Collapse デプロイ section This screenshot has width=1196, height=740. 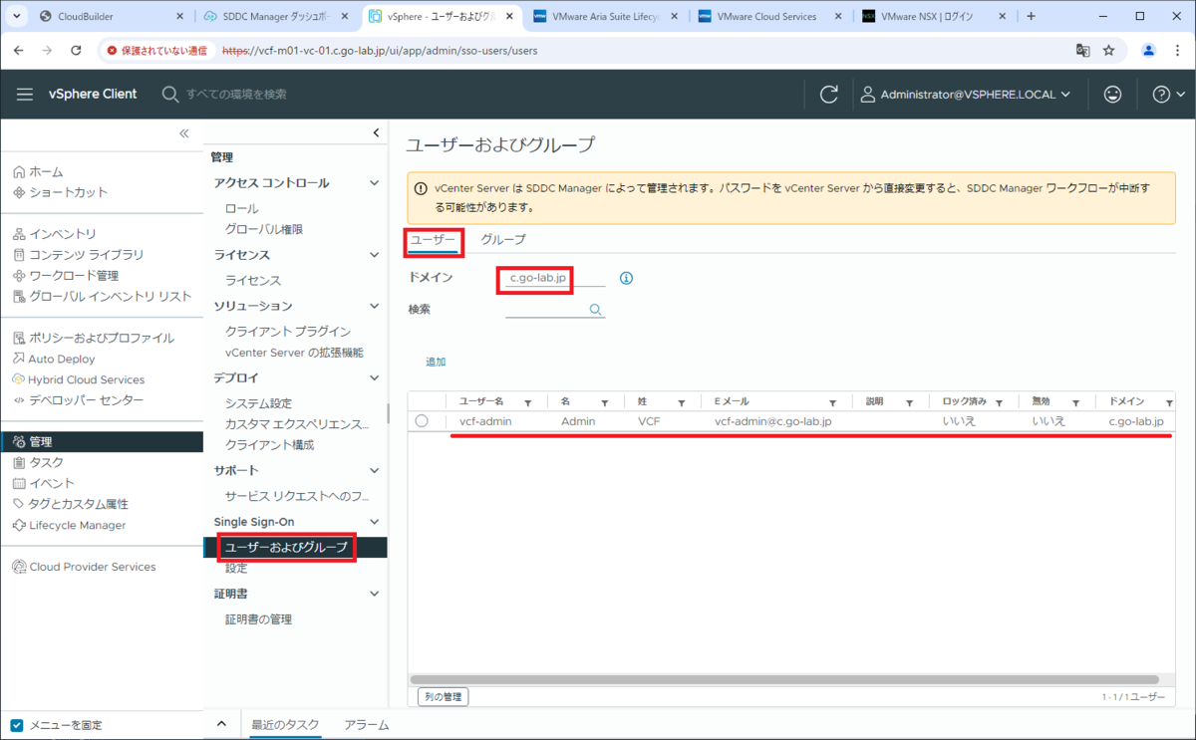click(x=375, y=378)
